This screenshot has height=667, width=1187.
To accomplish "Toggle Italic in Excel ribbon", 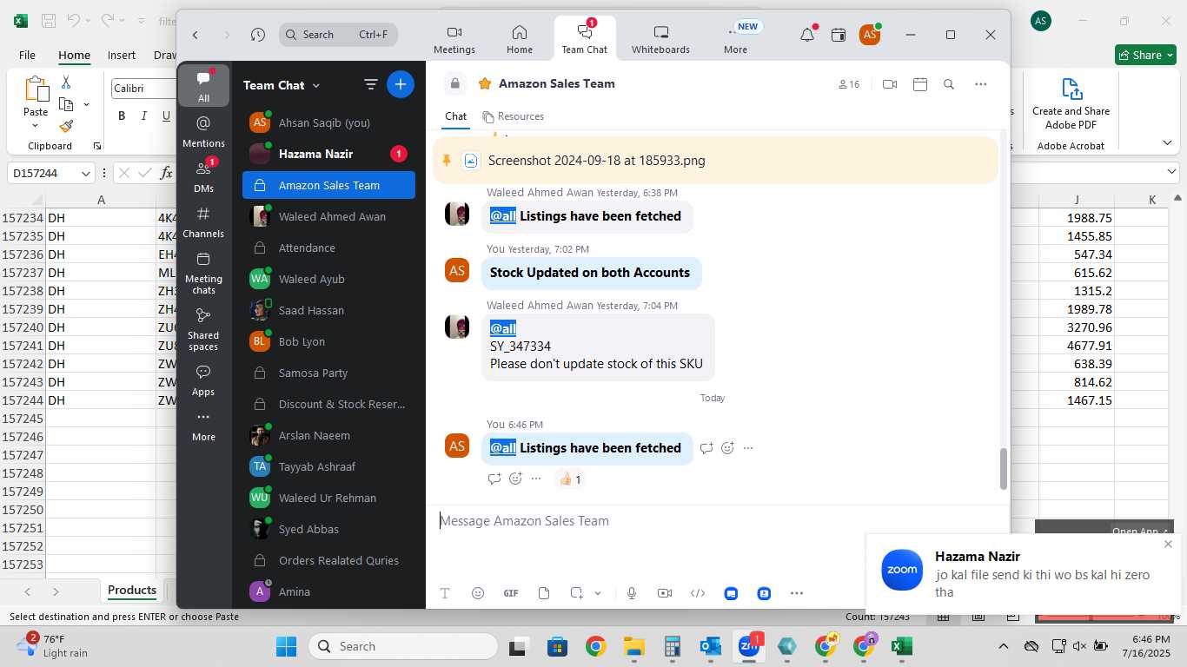I will pyautogui.click(x=144, y=116).
